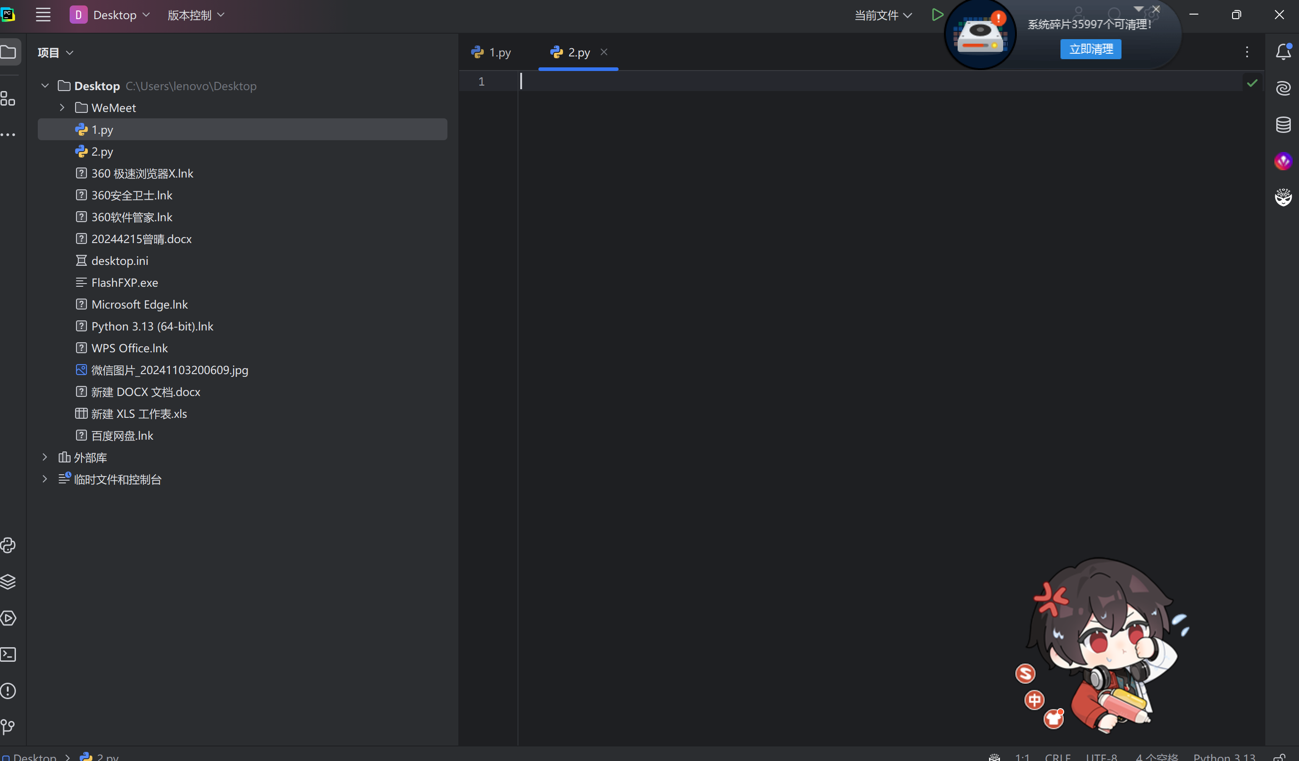Click the green Run button
The image size is (1299, 761).
coord(937,15)
